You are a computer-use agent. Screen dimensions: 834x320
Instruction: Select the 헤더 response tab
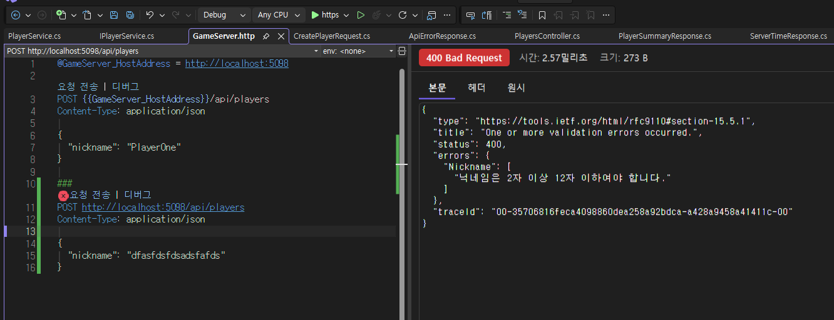[477, 87]
